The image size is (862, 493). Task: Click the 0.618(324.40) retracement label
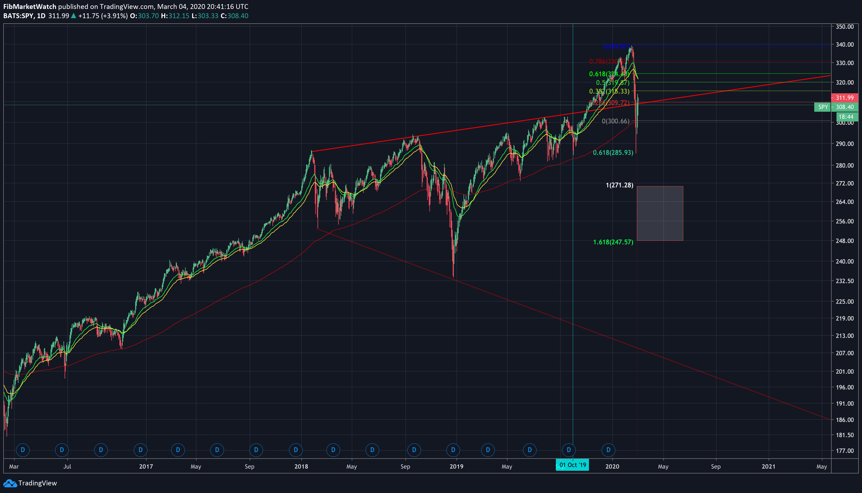pyautogui.click(x=609, y=74)
